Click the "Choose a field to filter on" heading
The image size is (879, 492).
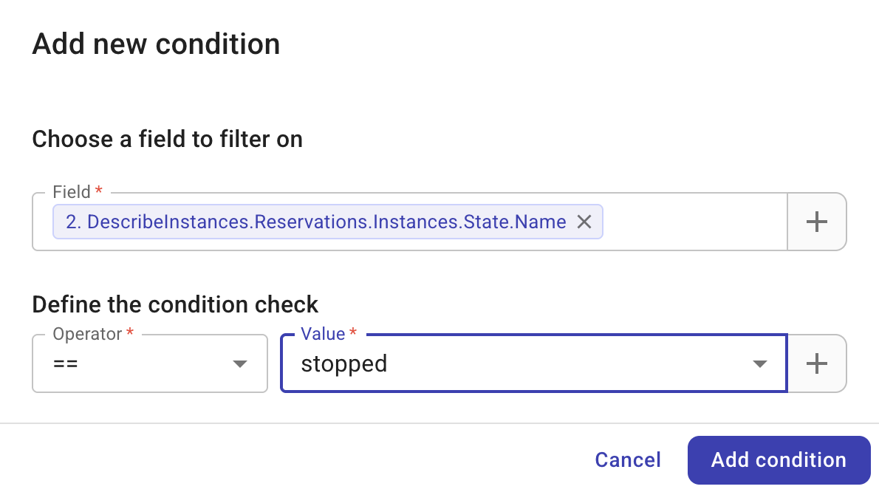(x=167, y=139)
